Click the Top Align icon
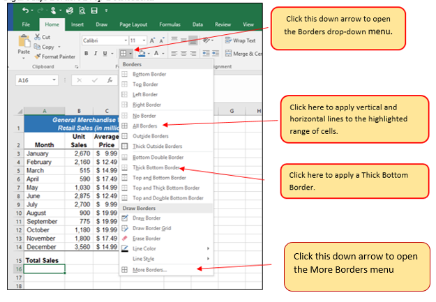This screenshot has width=436, height=302. [x=174, y=40]
